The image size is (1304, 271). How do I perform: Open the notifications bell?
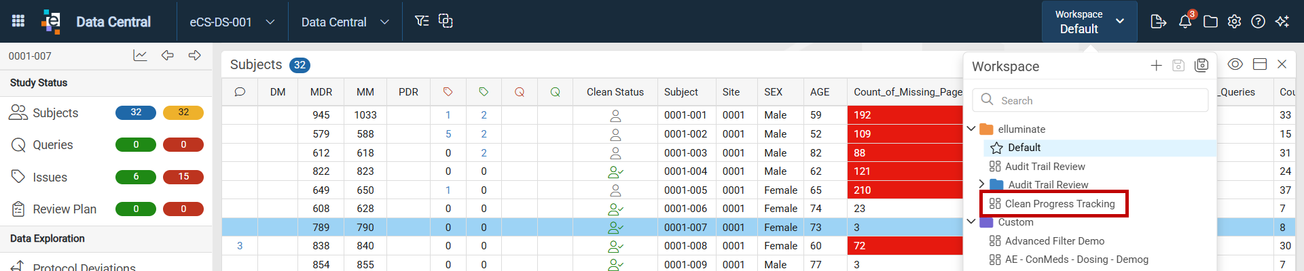(1185, 21)
